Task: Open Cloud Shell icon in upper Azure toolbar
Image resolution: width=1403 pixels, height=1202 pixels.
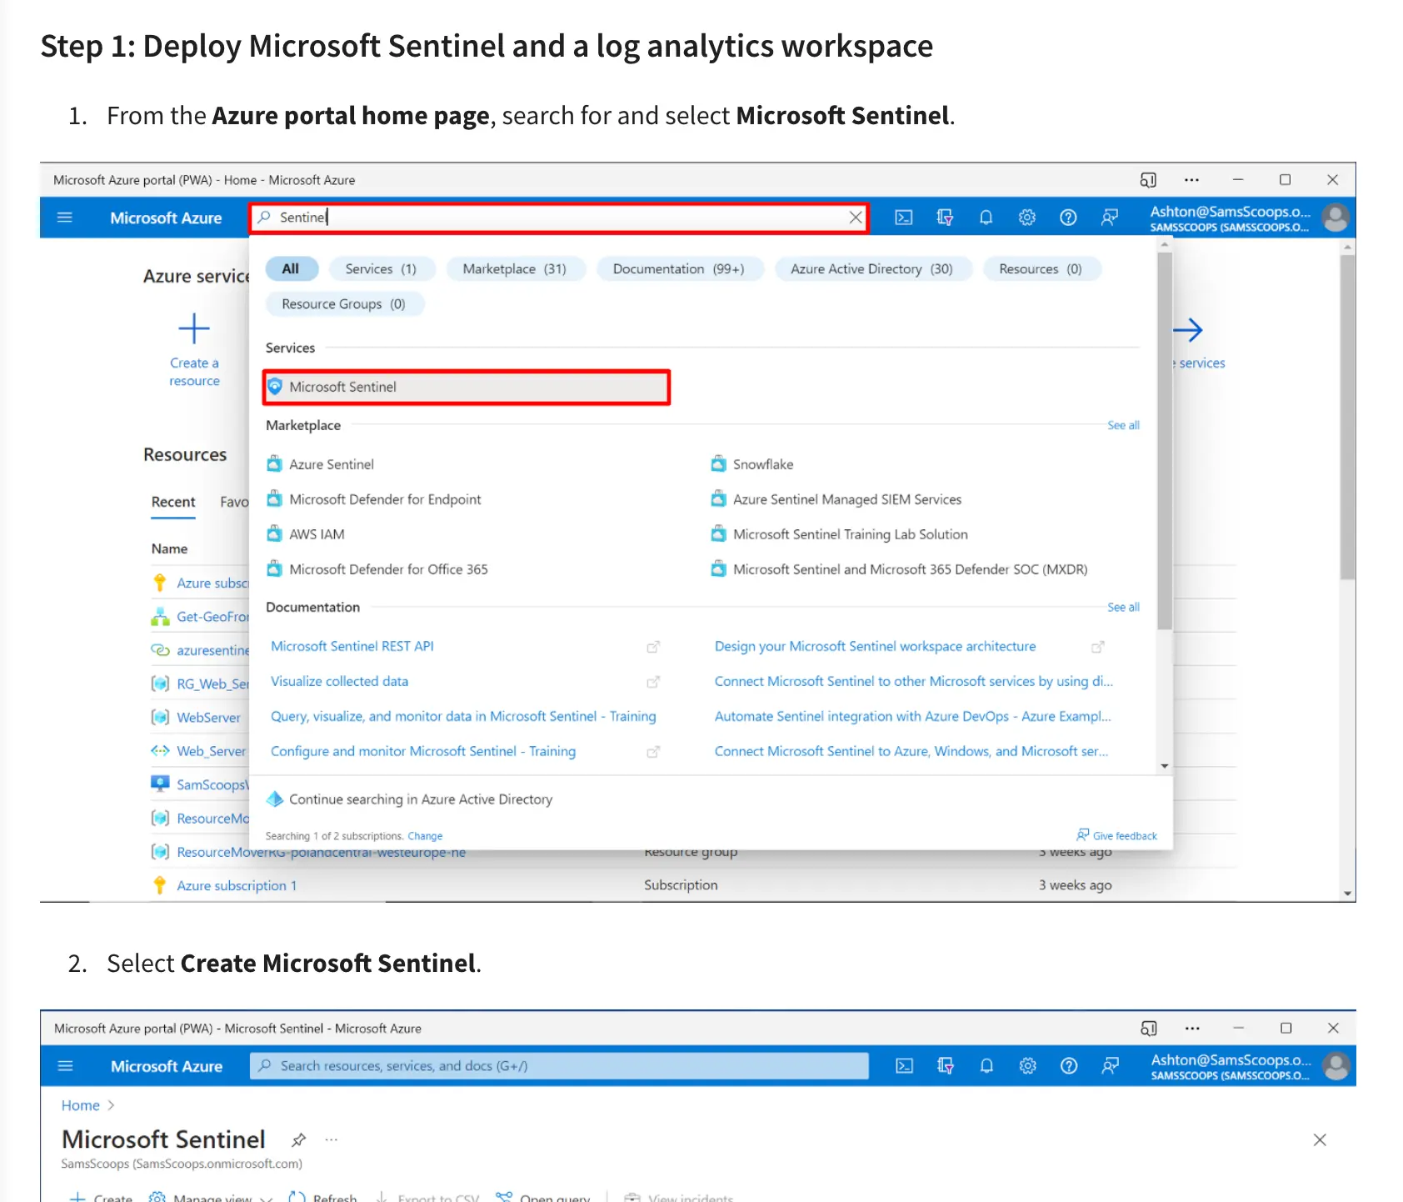Action: pyautogui.click(x=903, y=218)
